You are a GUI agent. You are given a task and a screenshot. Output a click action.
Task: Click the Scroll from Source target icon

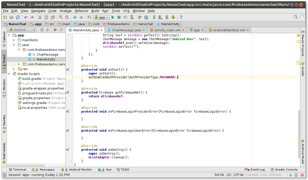pyautogui.click(x=42, y=30)
